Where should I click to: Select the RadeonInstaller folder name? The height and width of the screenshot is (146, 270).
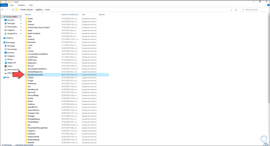pyautogui.click(x=34, y=137)
